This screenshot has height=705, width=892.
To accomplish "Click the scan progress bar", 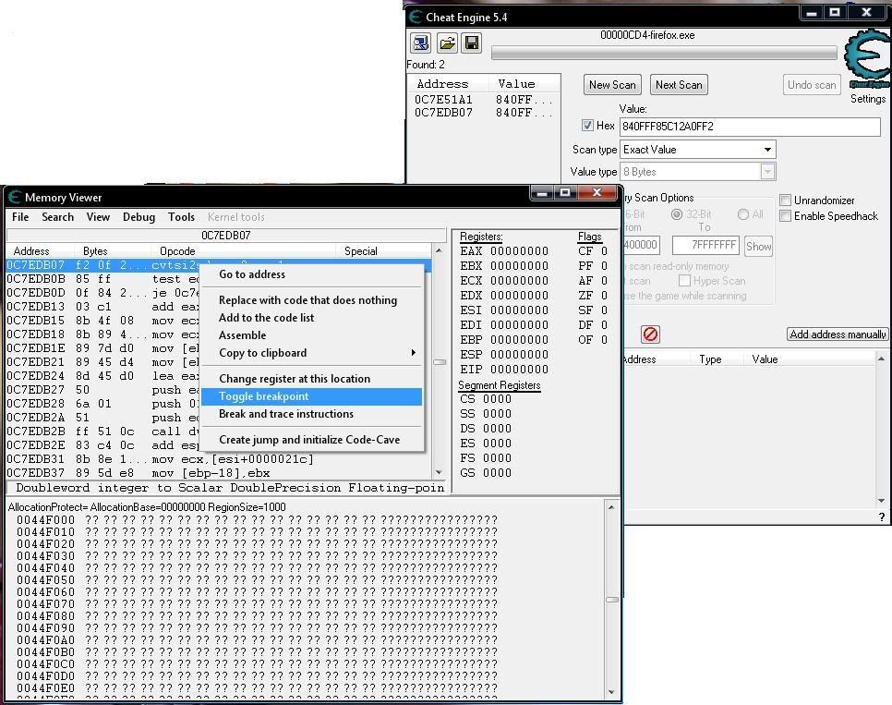I will pos(664,53).
